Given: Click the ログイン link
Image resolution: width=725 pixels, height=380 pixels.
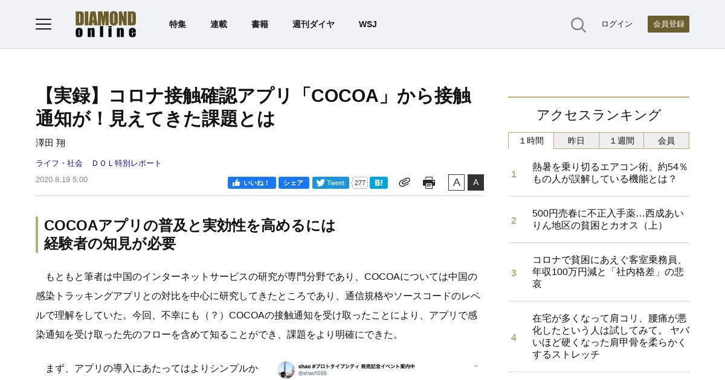Looking at the screenshot, I should [x=617, y=24].
